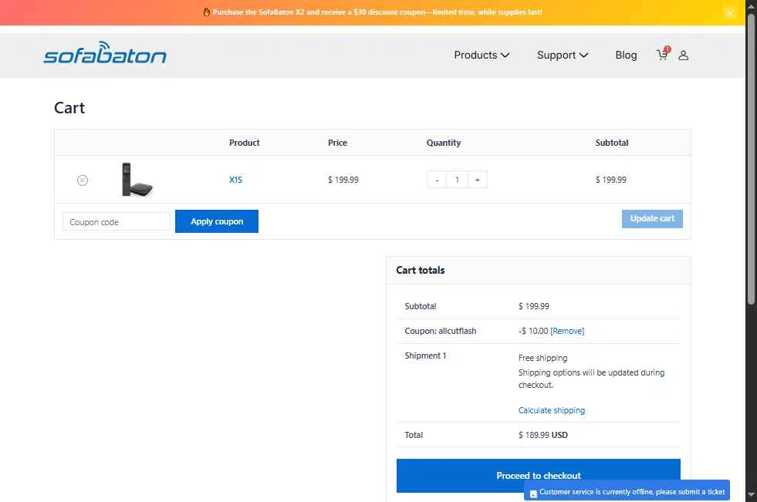The height and width of the screenshot is (502, 757).
Task: Dismiss the promo banner with X
Action: point(730,13)
